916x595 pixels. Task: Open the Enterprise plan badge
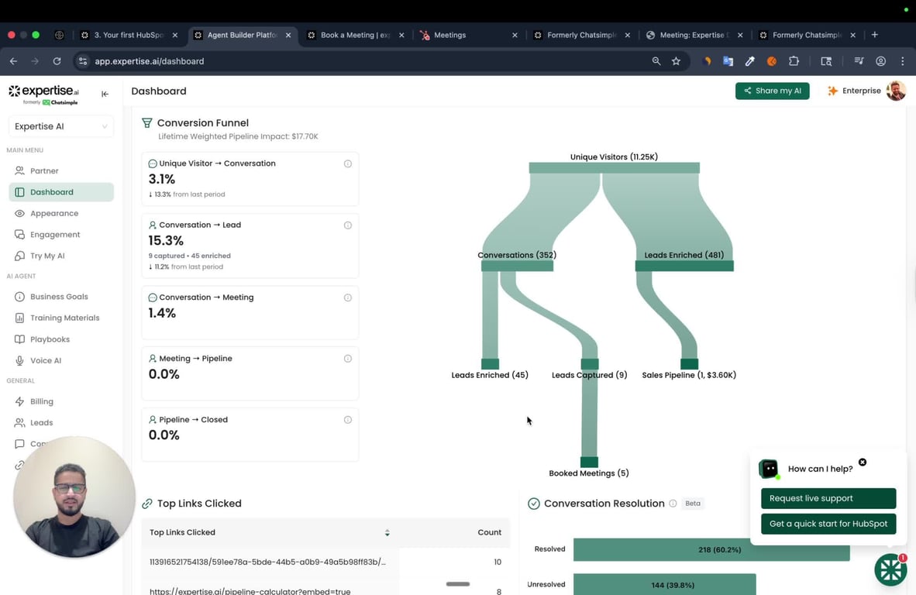pyautogui.click(x=853, y=91)
